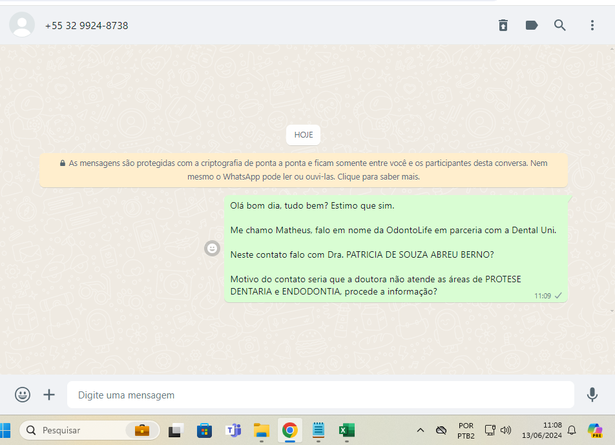Open the attach plus menu
Viewport: 615px width, 445px height.
click(x=49, y=395)
